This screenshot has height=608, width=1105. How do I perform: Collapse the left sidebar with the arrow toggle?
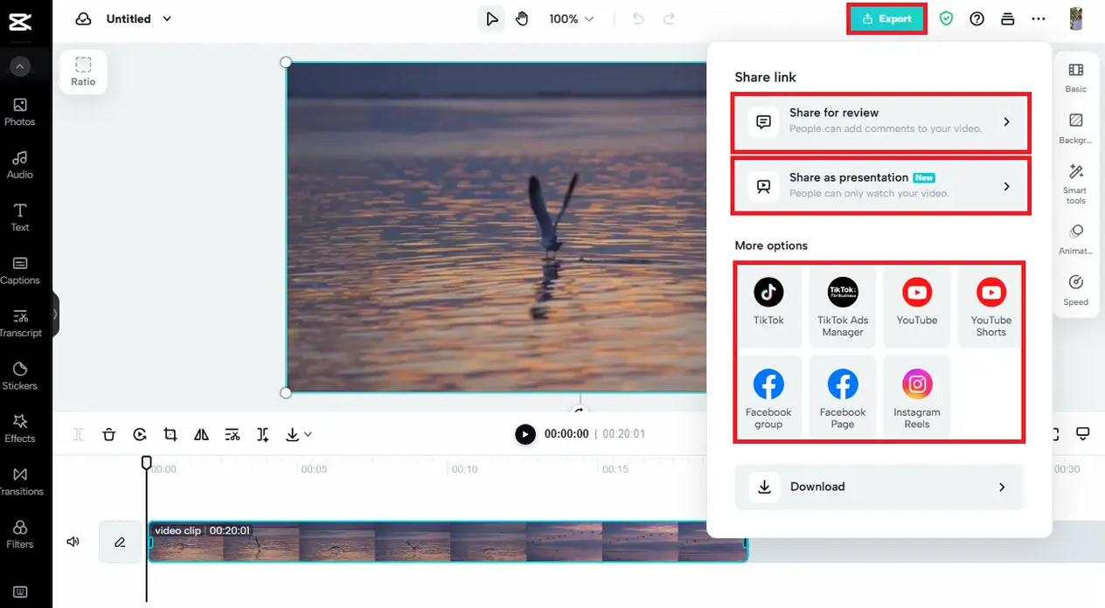[19, 66]
